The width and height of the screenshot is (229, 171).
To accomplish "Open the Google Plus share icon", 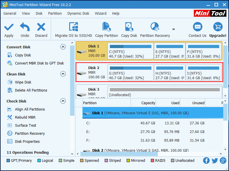I will (223, 161).
